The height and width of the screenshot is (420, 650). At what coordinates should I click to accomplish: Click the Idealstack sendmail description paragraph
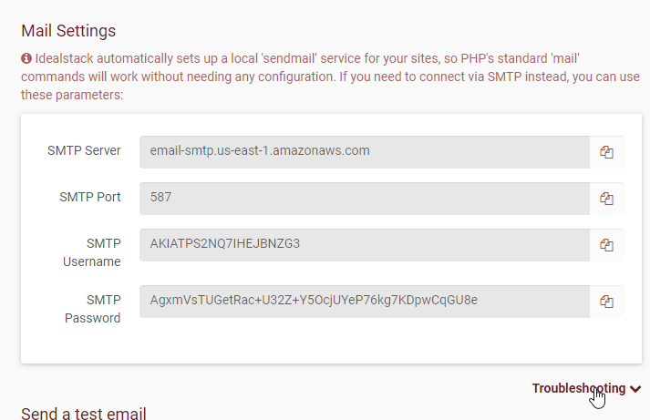(319, 77)
